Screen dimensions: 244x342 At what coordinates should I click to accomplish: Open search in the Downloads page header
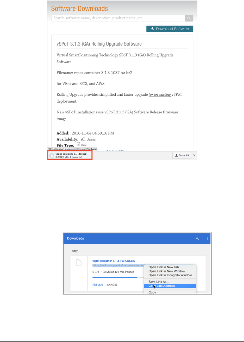(197, 238)
